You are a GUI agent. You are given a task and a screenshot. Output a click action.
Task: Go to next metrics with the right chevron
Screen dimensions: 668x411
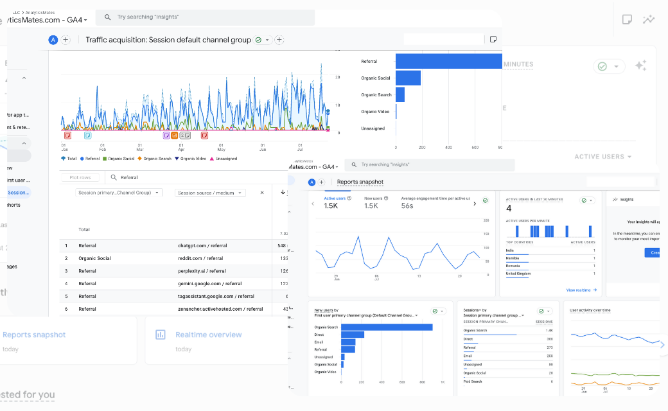coord(475,204)
